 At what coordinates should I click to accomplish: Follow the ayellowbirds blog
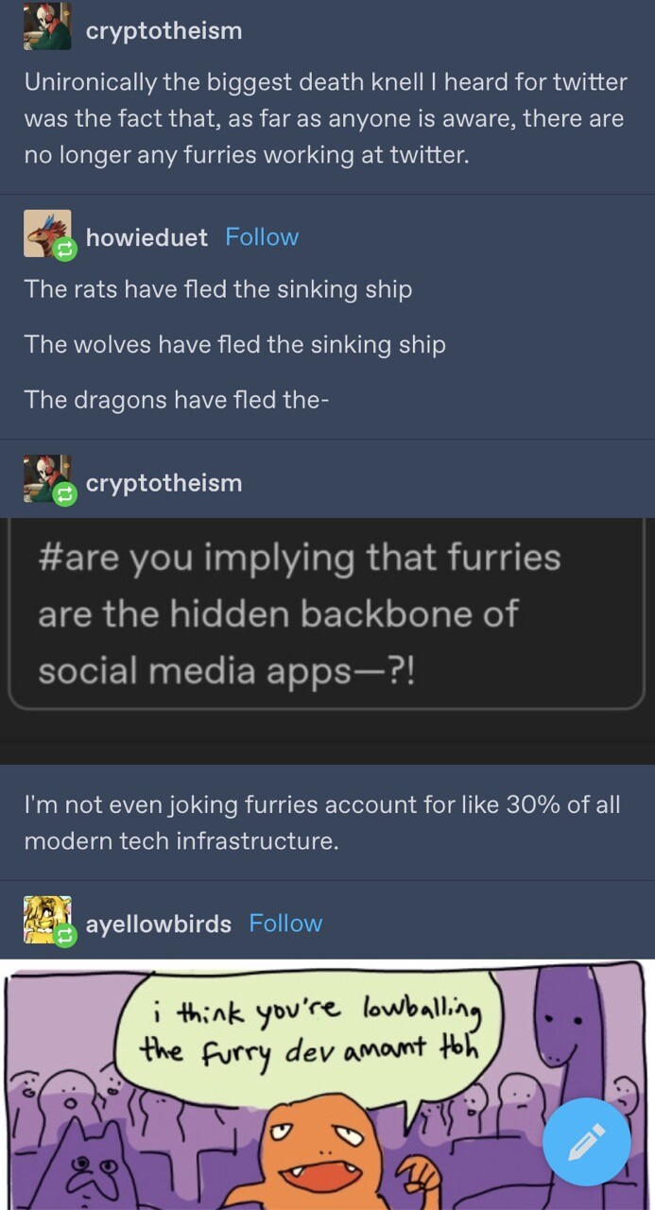click(x=285, y=924)
